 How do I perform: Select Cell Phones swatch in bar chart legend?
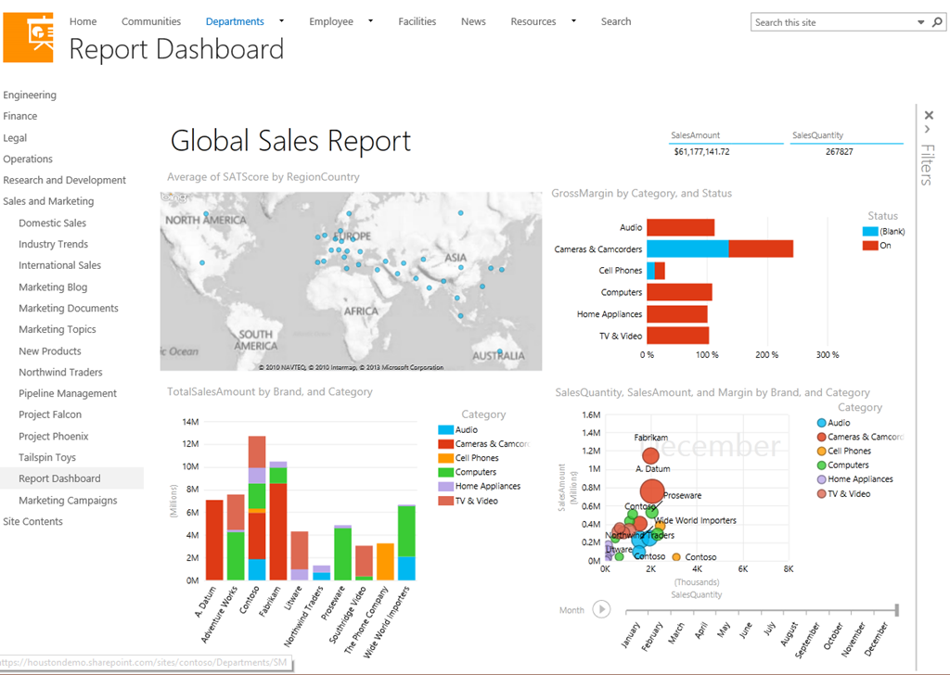click(x=445, y=458)
